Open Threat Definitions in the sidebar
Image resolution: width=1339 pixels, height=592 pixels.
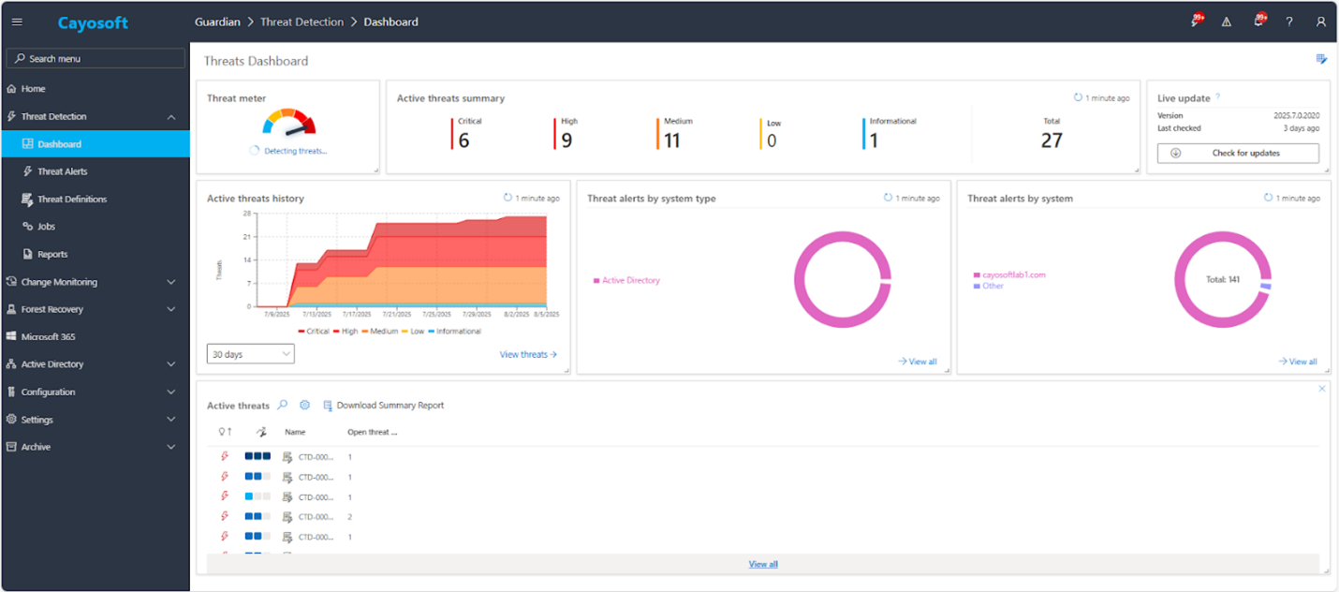pos(71,199)
